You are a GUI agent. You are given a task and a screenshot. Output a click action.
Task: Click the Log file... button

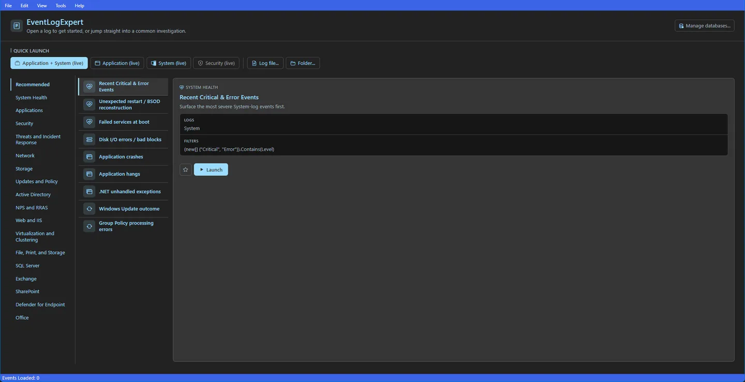[x=265, y=63]
